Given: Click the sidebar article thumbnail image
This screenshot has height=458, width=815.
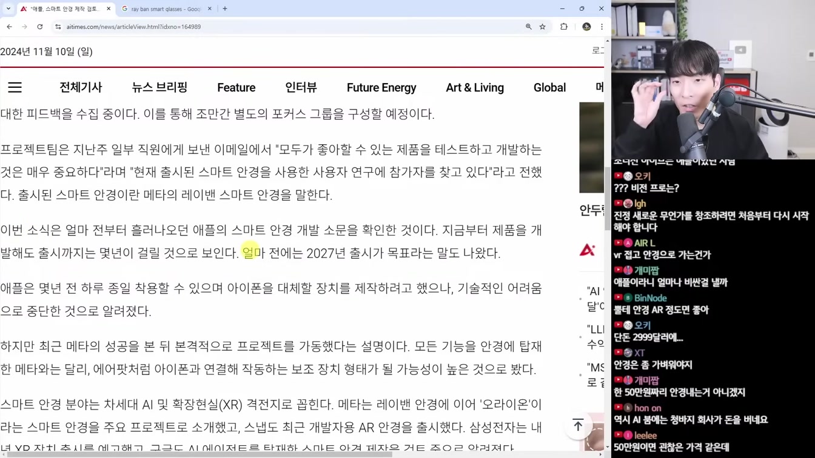Looking at the screenshot, I should pos(592,147).
